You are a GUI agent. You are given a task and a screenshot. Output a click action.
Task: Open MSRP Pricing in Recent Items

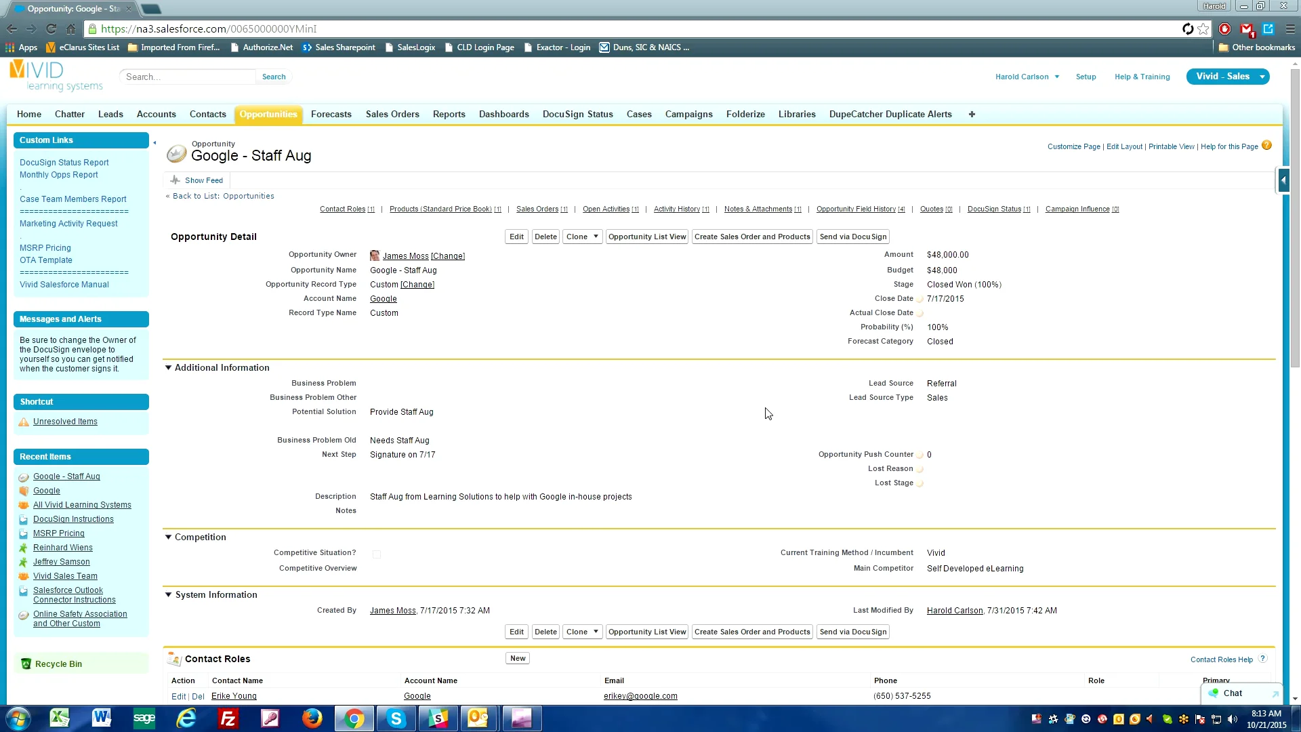click(59, 533)
